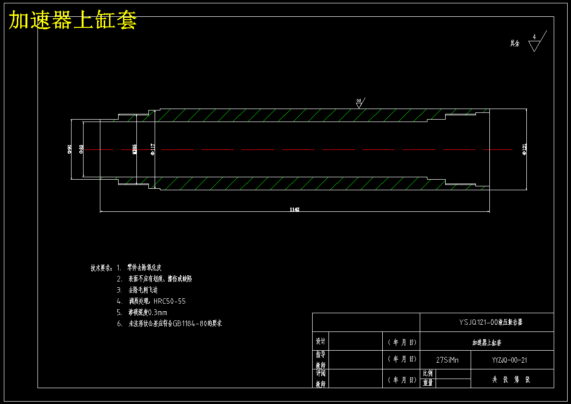
Task: Select the 1142 length dimension
Action: point(294,209)
